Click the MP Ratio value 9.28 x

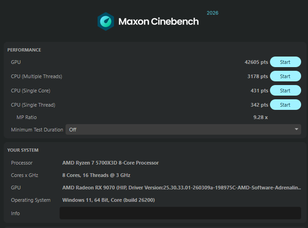[260, 117]
